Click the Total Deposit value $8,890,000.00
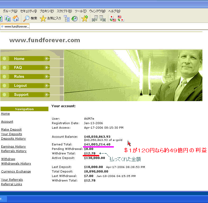 tap(96, 171)
